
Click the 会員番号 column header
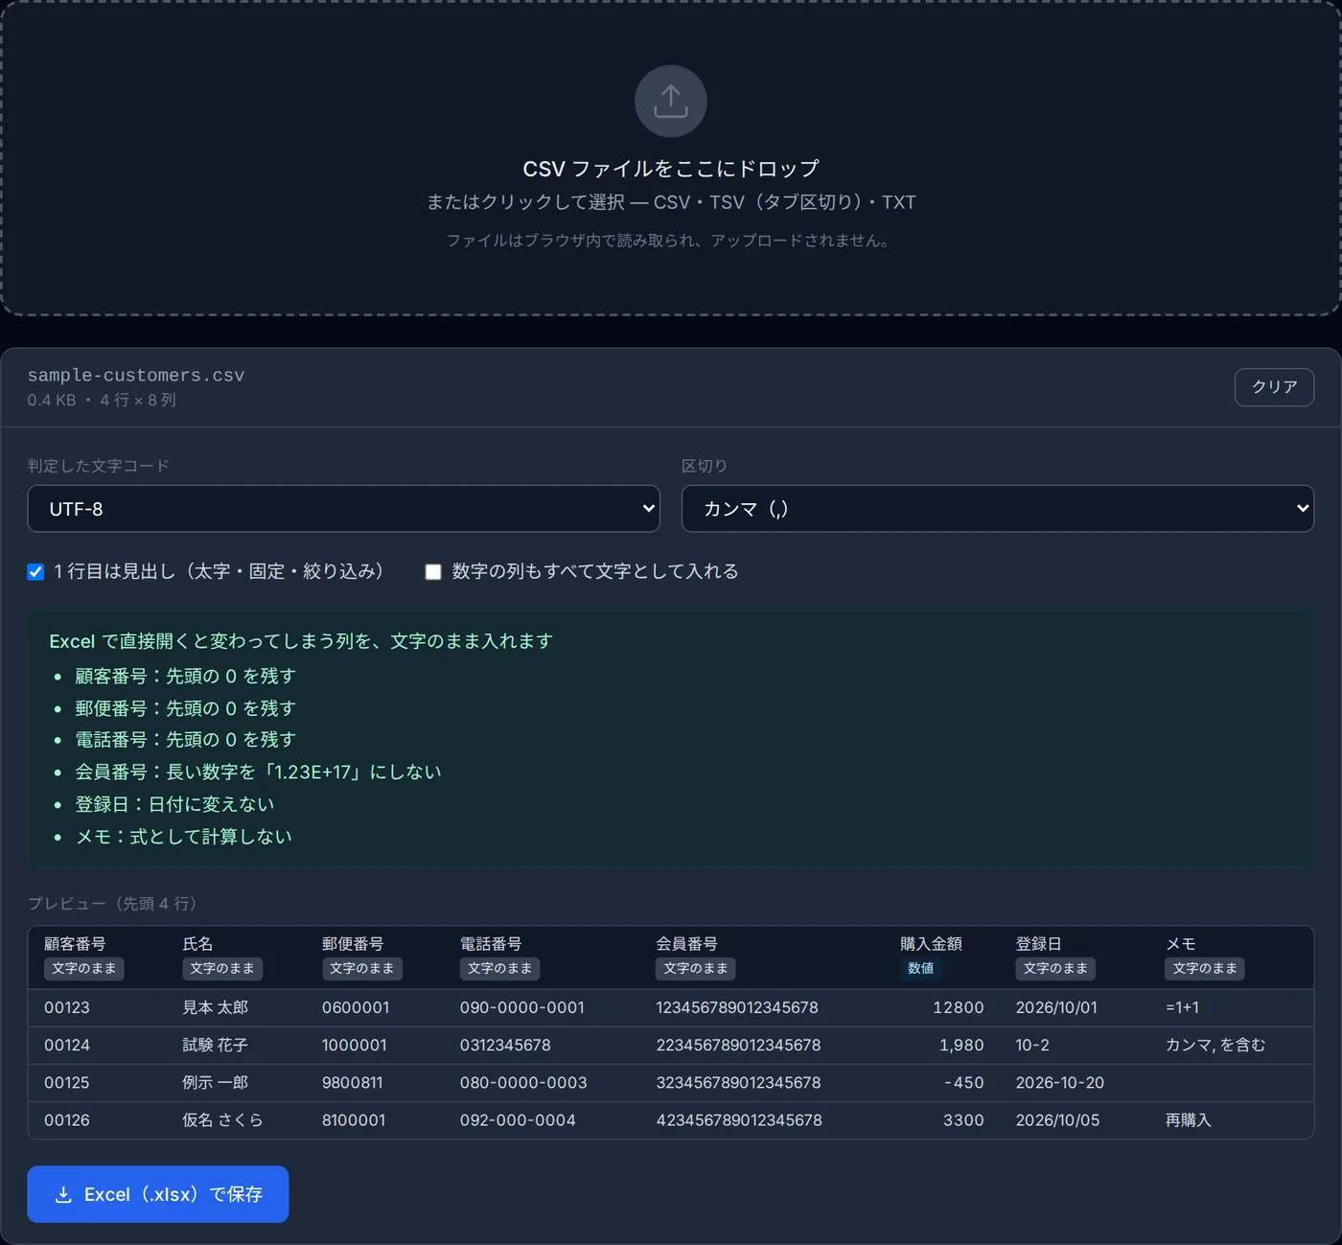pos(686,944)
